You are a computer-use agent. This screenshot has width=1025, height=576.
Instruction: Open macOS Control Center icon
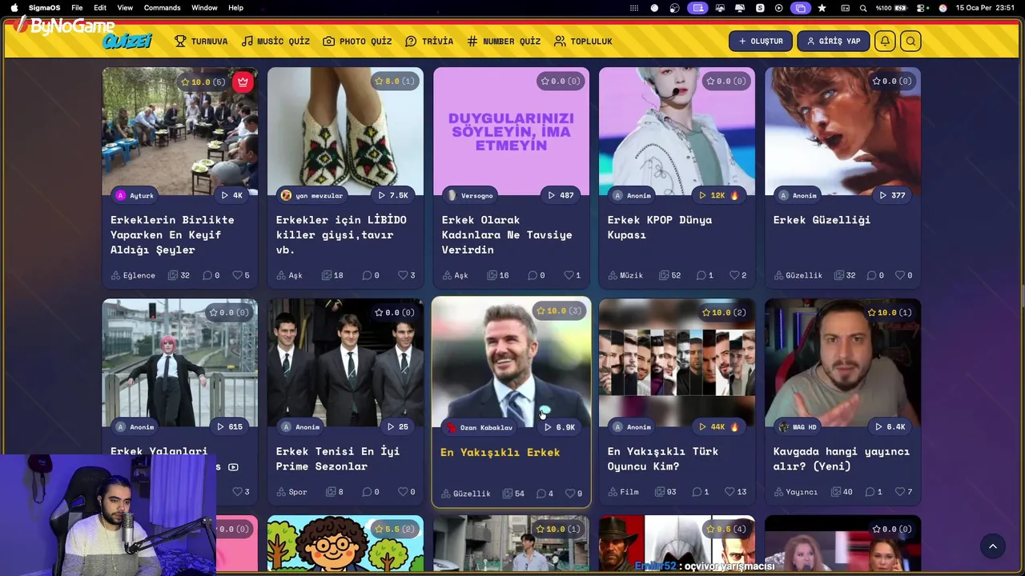click(x=922, y=8)
